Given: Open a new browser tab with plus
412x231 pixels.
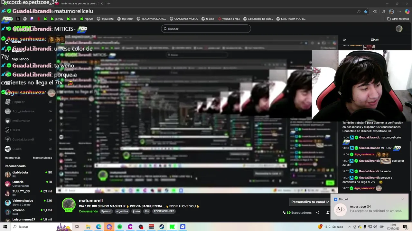Looking at the screenshot, I should click(109, 4).
